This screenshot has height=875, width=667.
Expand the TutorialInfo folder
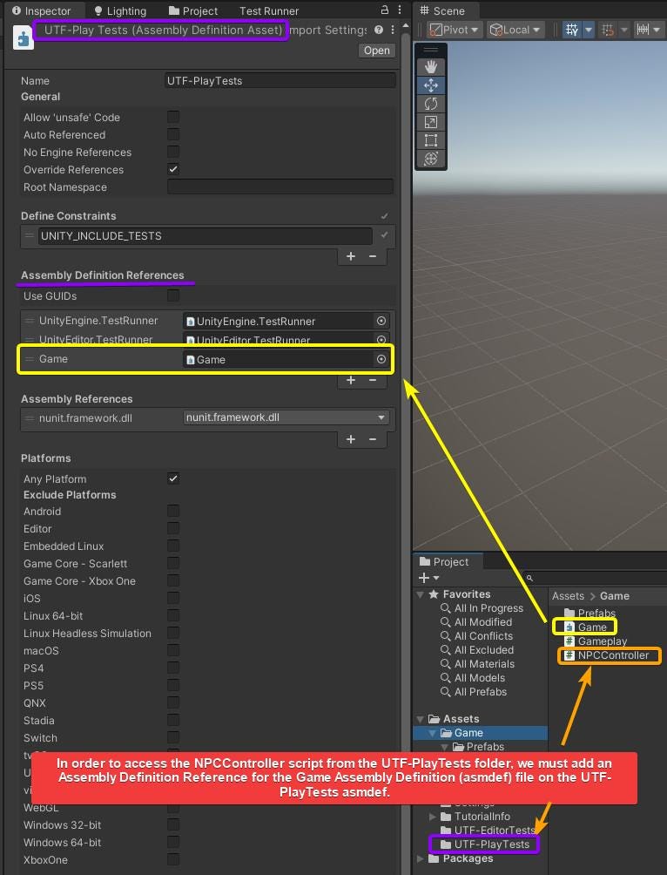pyautogui.click(x=433, y=817)
